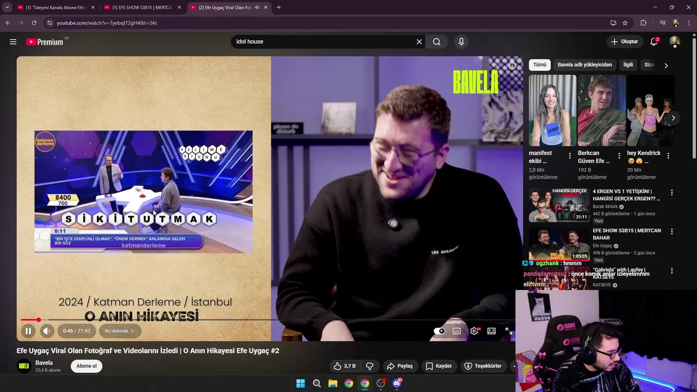Open options for the 'hey Kendrick' Short
The width and height of the screenshot is (697, 392).
tap(668, 156)
